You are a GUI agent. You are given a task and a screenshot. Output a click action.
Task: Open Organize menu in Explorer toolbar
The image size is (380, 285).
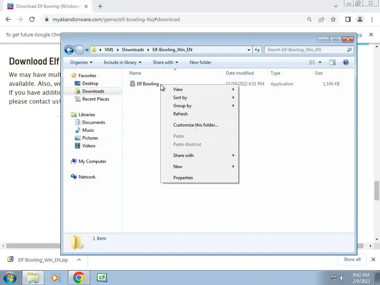[x=81, y=62]
